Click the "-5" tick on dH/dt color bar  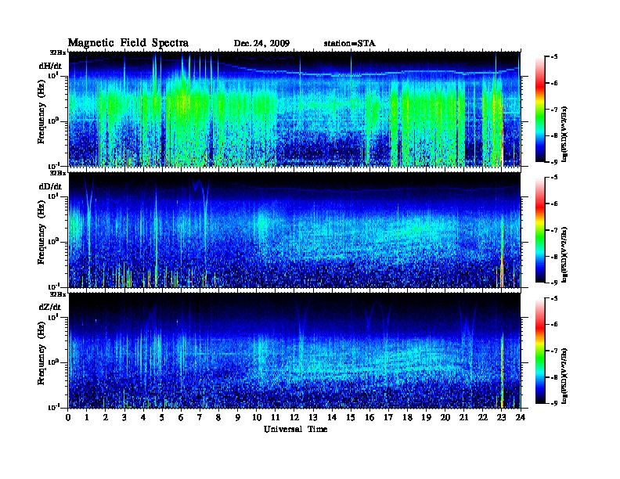pyautogui.click(x=553, y=57)
